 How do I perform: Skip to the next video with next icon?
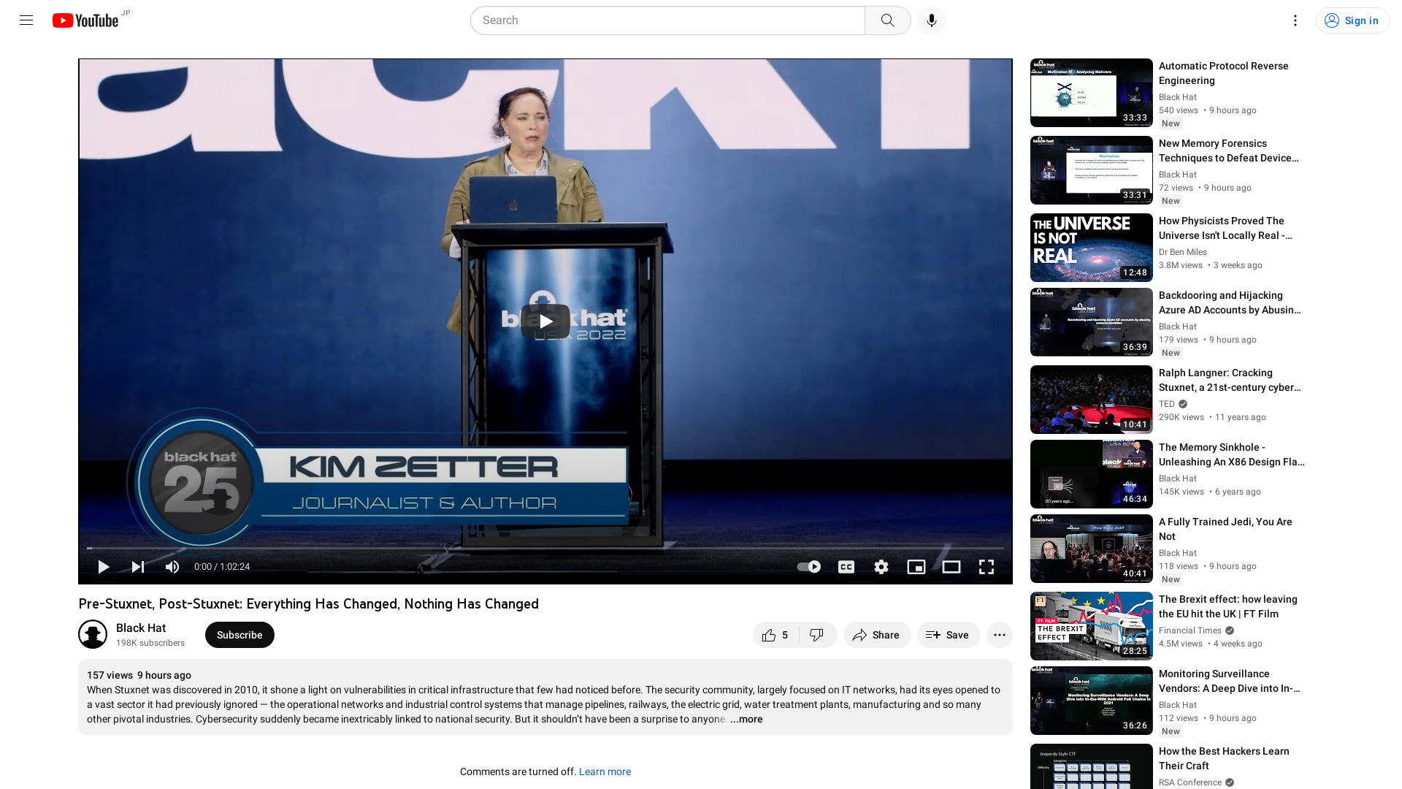pos(137,567)
